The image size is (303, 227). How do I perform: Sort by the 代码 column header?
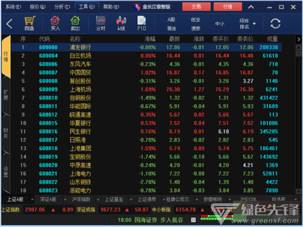pos(44,39)
